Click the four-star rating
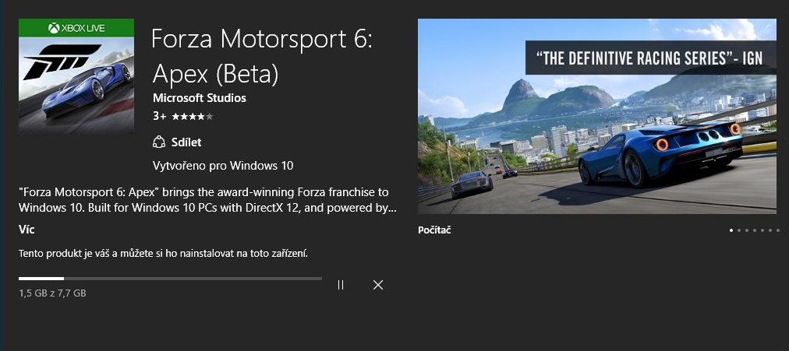The image size is (789, 351). click(x=193, y=117)
